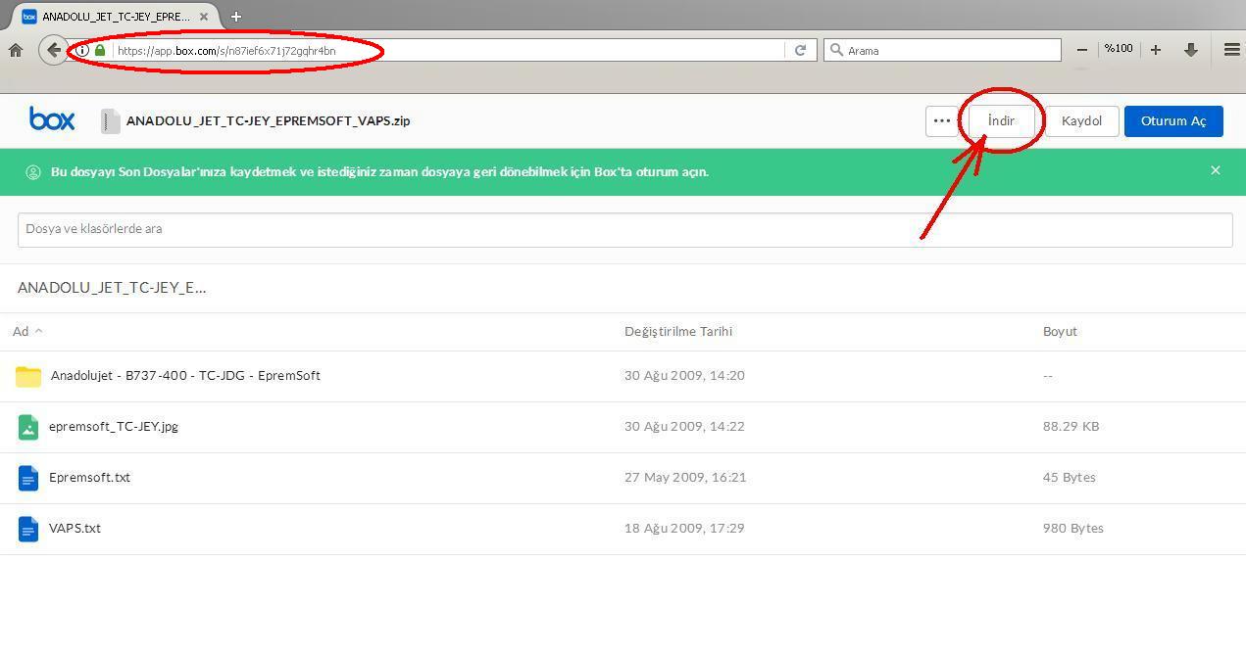Open the browser hamburger menu
Screen dimensions: 1246x655
(x=1231, y=50)
